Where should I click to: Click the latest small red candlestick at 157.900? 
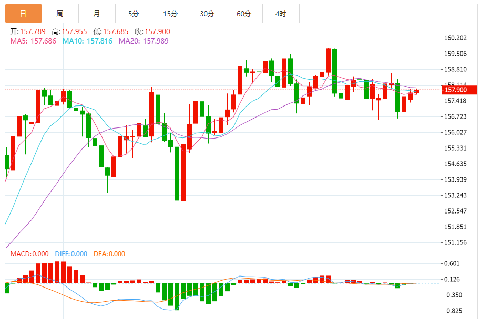(416, 91)
